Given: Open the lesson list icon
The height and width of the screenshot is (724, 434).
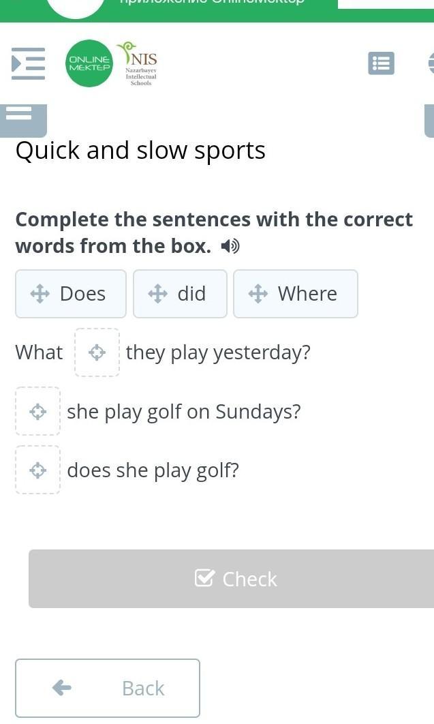Looking at the screenshot, I should (381, 63).
